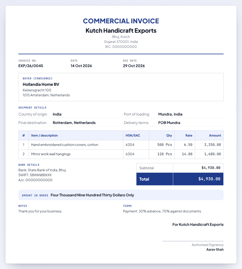Click the NOTES heading
This screenshot has height=269, width=242.
[23, 206]
